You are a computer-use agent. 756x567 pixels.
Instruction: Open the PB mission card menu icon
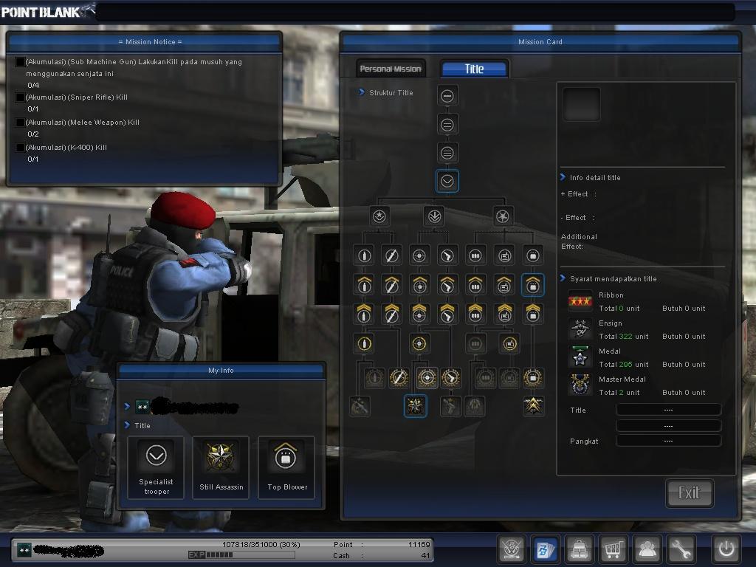[545, 549]
